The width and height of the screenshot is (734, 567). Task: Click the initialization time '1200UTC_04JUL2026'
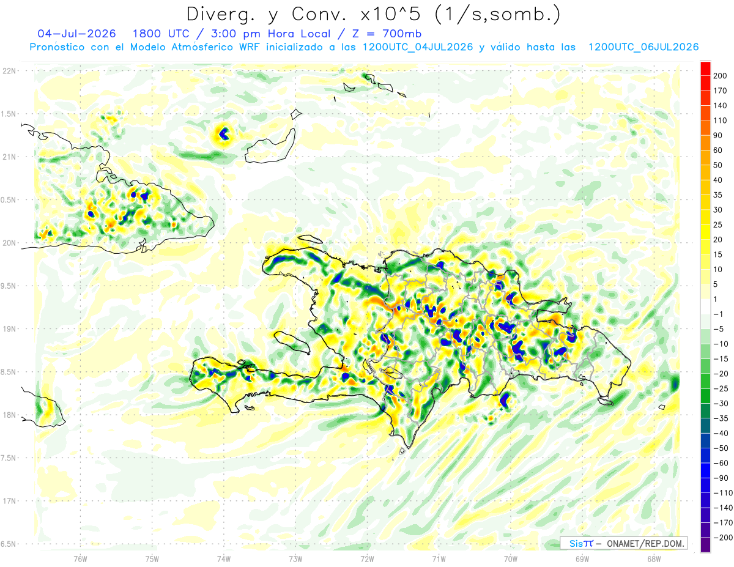tap(418, 47)
